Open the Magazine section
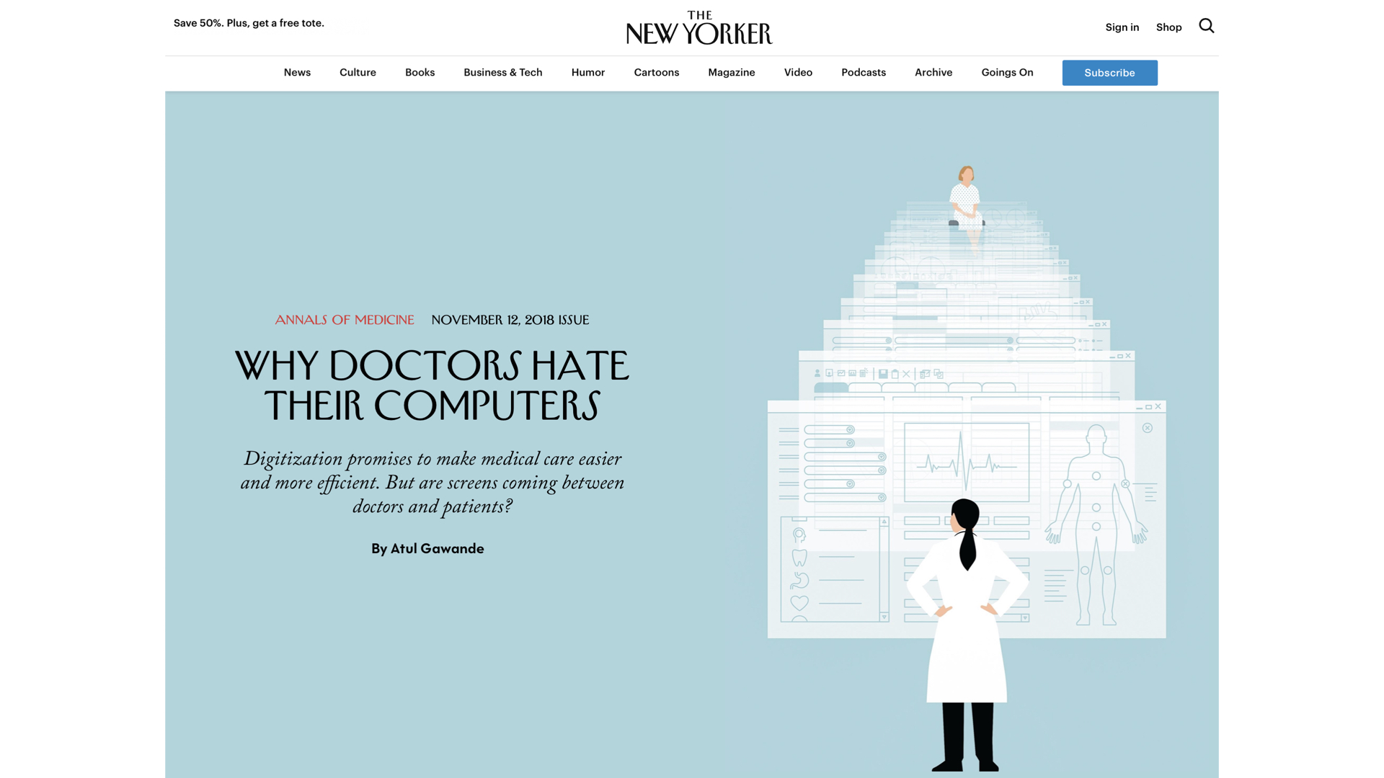Viewport: 1384px width, 778px height. point(731,72)
